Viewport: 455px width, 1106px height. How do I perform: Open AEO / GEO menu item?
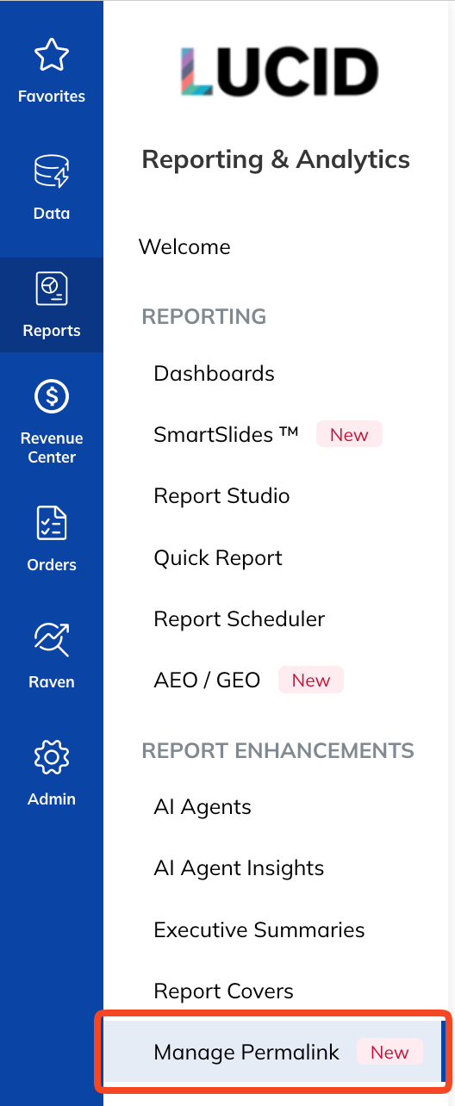(x=207, y=680)
